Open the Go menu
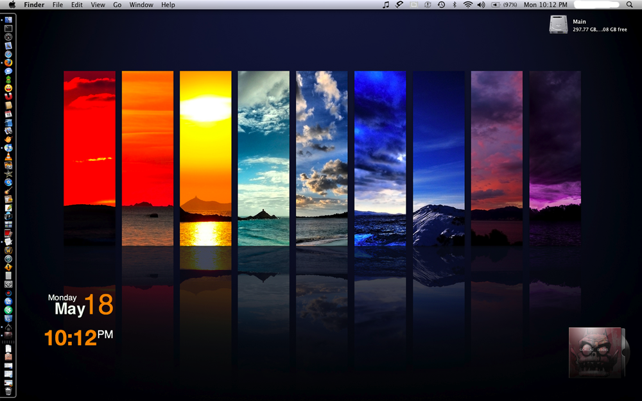This screenshot has height=401, width=642. 117,4
